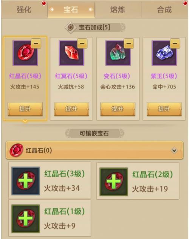Click the 红晶石(0) category header bar
189x239 pixels.
pyautogui.click(x=94, y=151)
